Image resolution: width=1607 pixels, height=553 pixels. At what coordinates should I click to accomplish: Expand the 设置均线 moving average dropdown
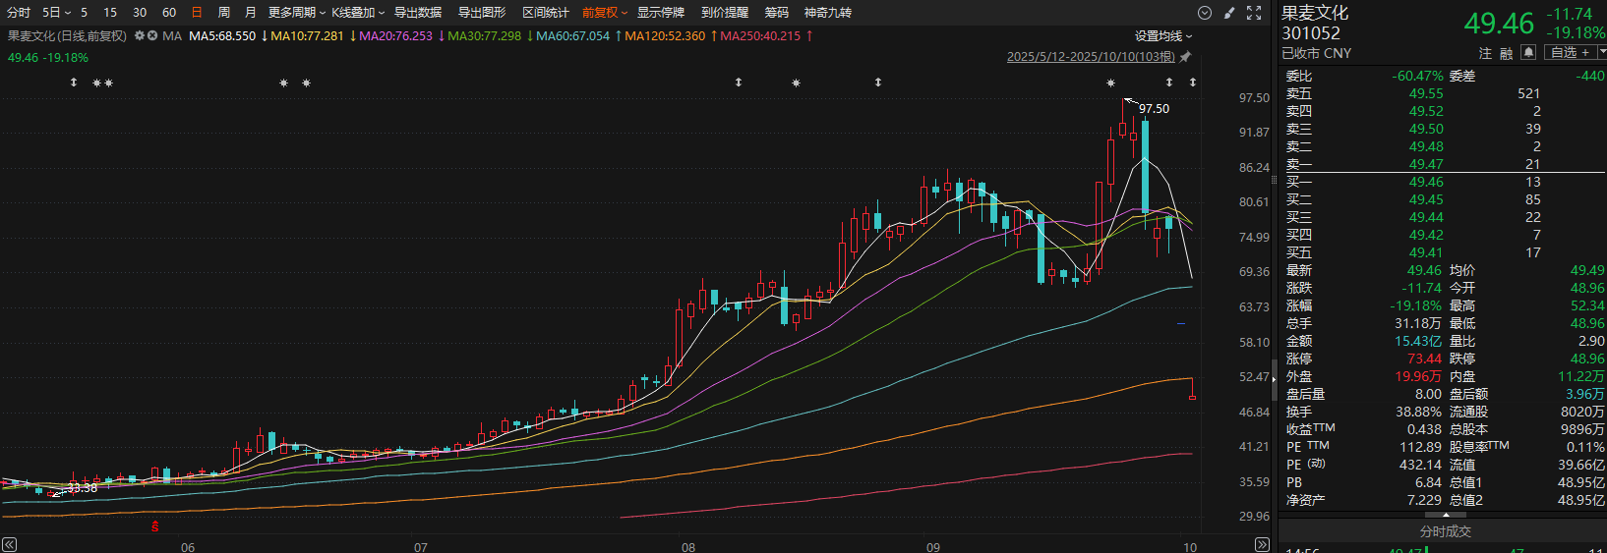pyautogui.click(x=1163, y=36)
